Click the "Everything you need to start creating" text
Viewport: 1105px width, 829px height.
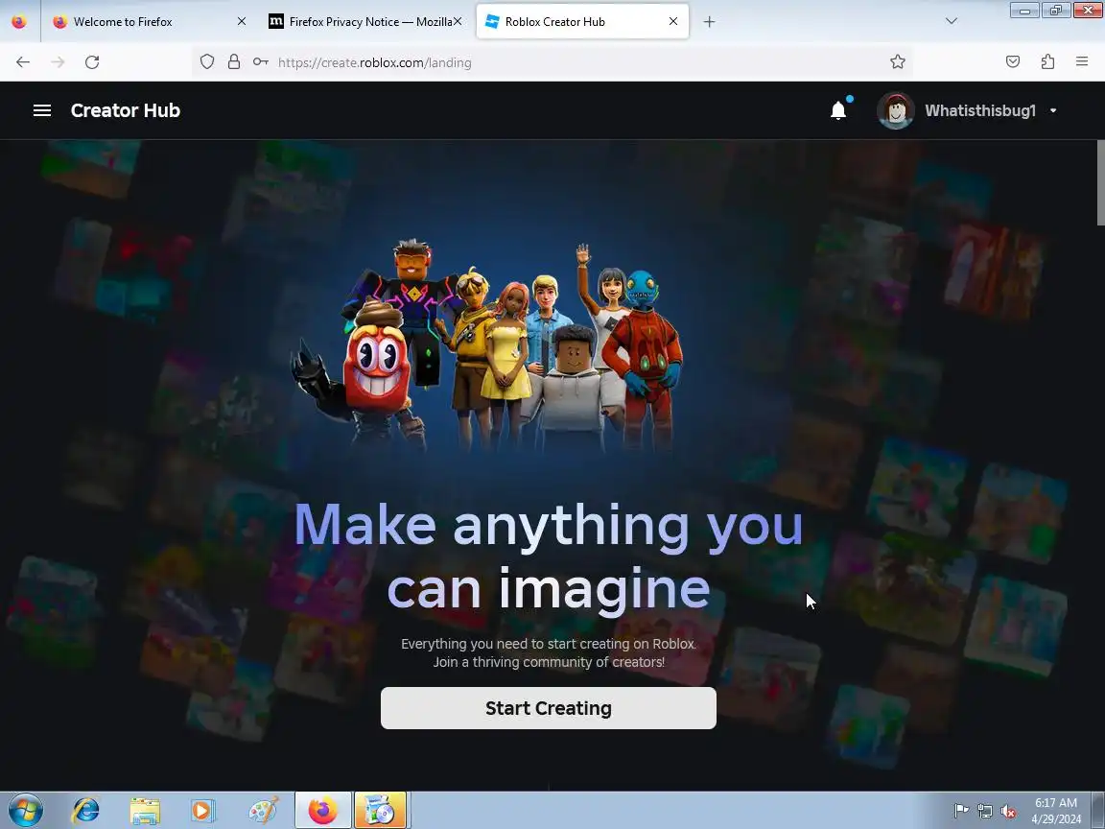pos(549,652)
